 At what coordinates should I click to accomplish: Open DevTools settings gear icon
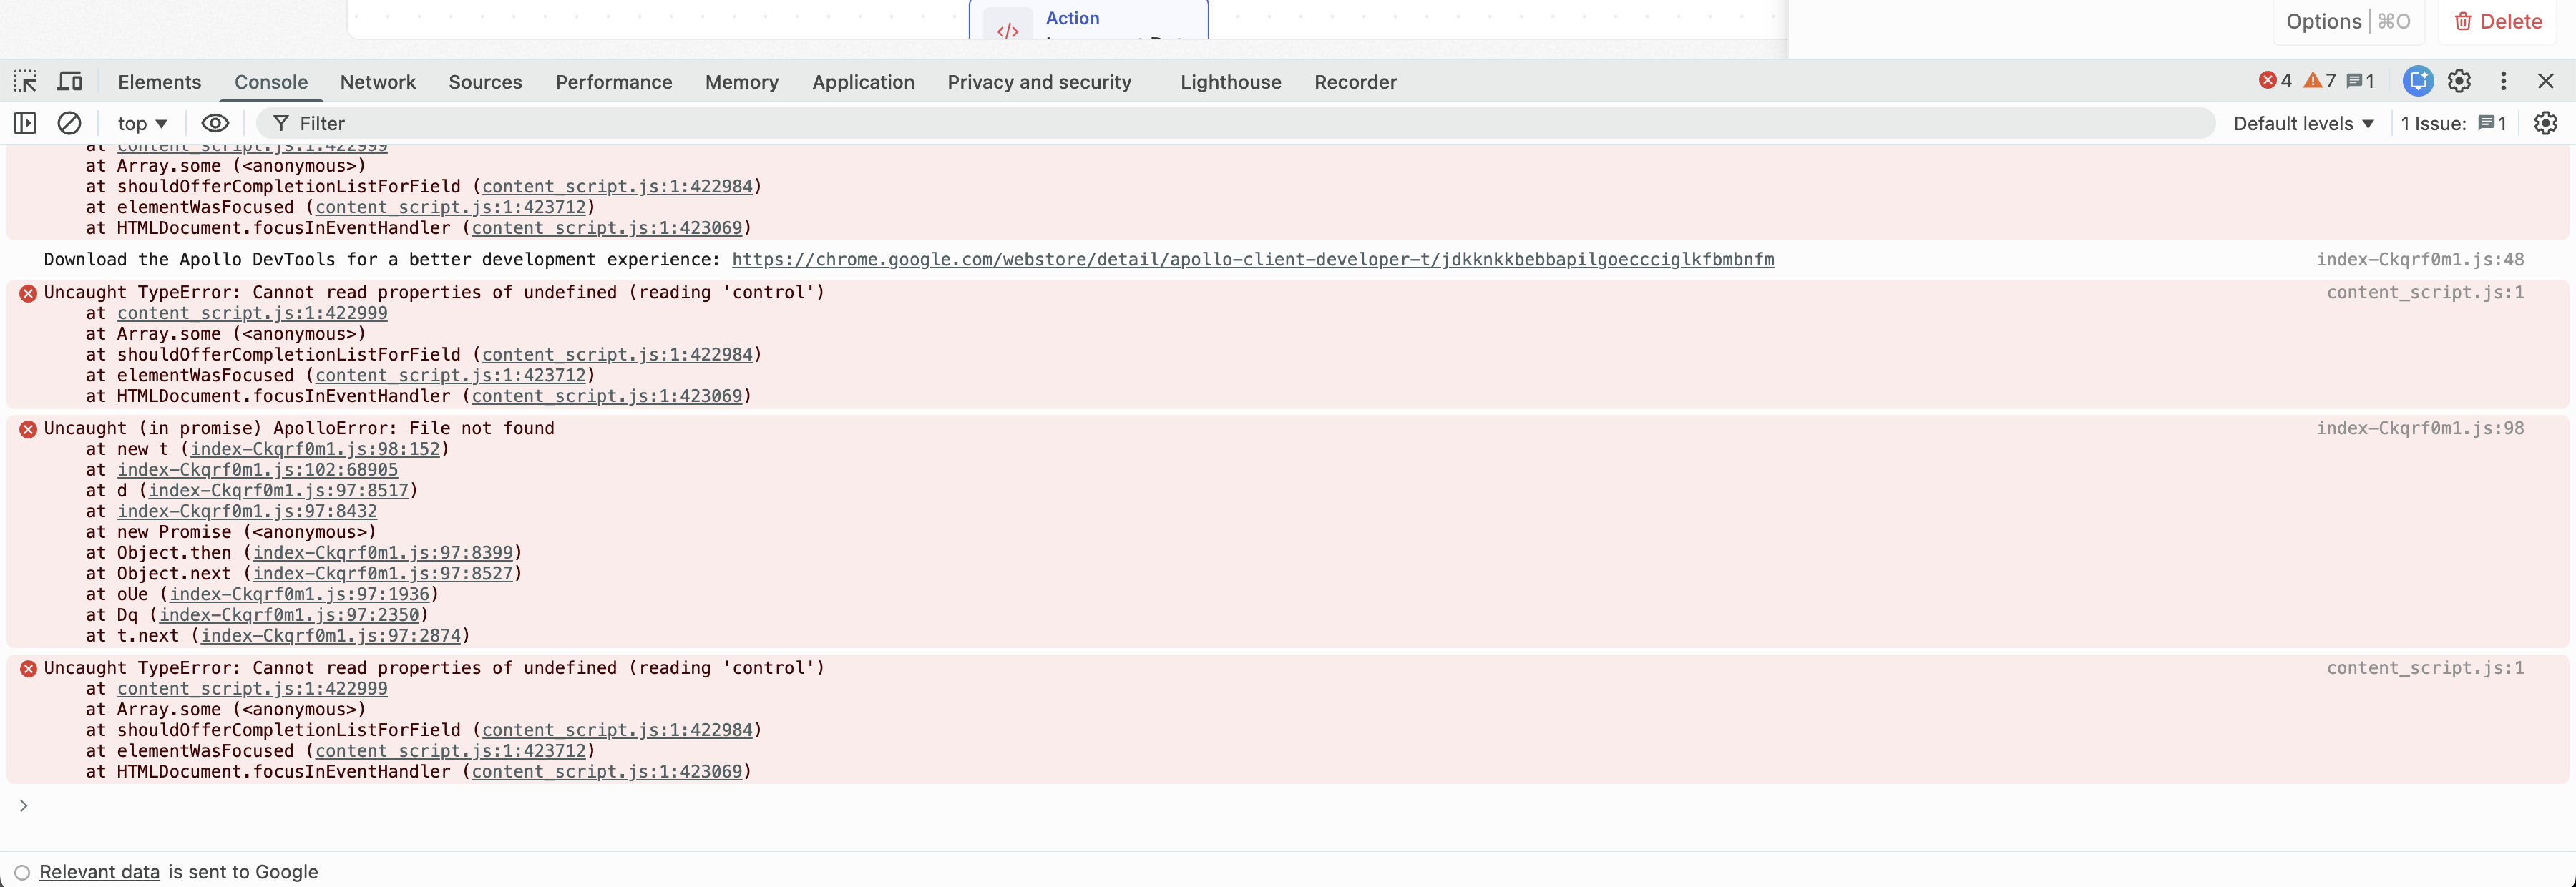tap(2459, 82)
